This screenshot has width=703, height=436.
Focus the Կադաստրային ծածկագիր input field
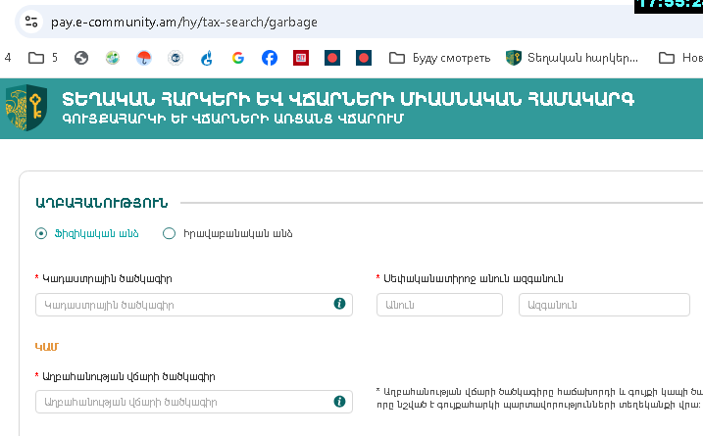194,305
